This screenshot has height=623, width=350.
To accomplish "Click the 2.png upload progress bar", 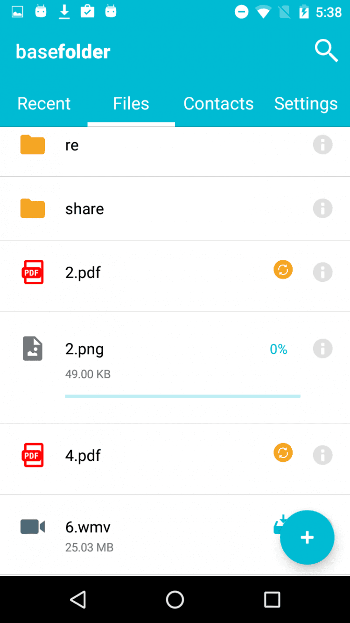I will coord(182,396).
